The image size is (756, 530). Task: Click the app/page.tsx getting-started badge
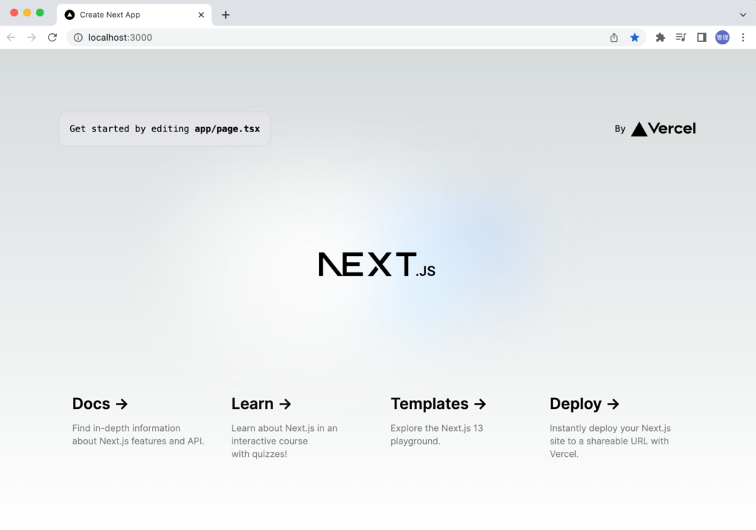pos(164,128)
